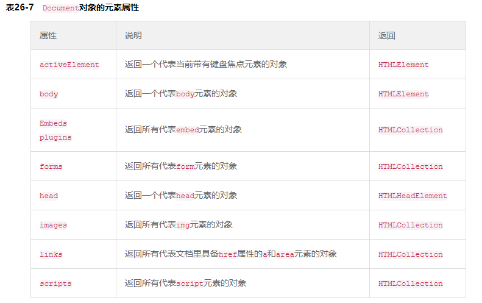Select the scripts property name

pyautogui.click(x=55, y=283)
